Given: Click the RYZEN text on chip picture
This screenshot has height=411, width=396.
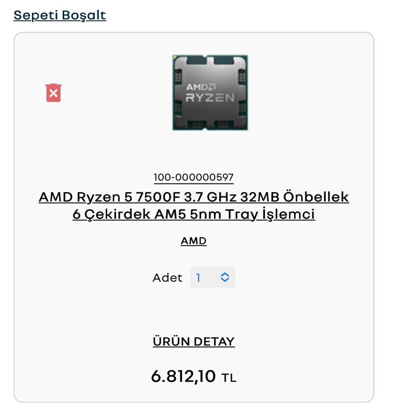Looking at the screenshot, I should 210,98.
